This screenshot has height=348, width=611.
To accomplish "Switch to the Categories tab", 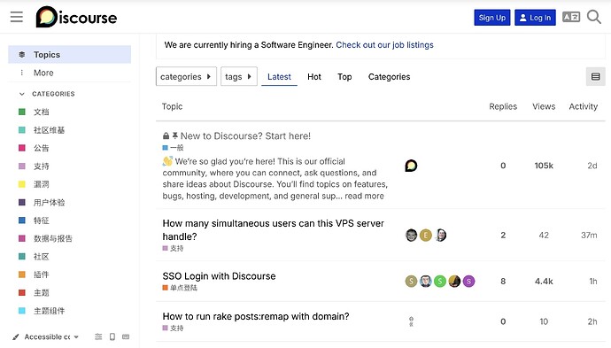I will [389, 77].
